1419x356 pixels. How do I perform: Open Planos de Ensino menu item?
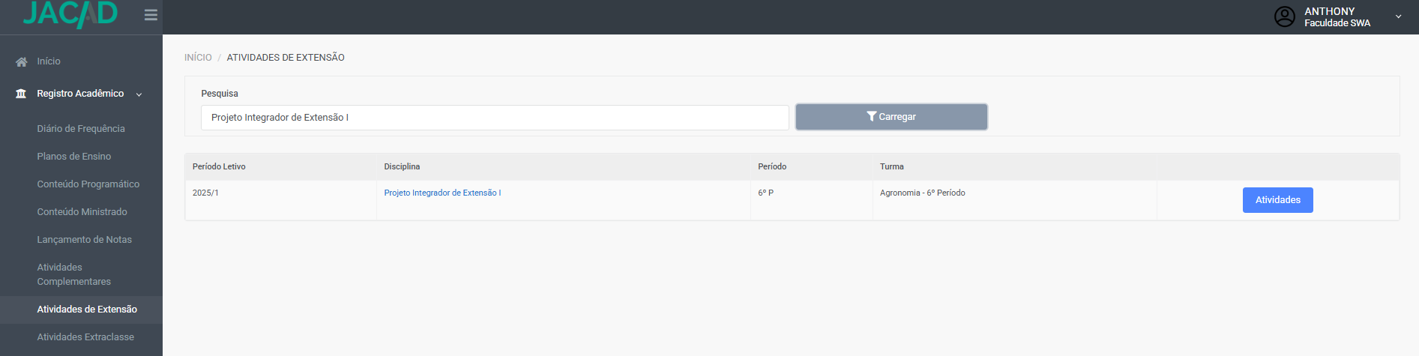click(x=74, y=157)
